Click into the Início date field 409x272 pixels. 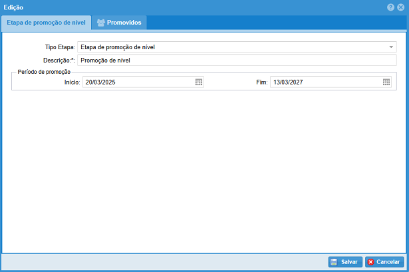click(x=138, y=82)
